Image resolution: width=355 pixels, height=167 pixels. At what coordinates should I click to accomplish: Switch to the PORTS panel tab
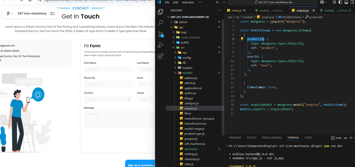tap(308, 138)
